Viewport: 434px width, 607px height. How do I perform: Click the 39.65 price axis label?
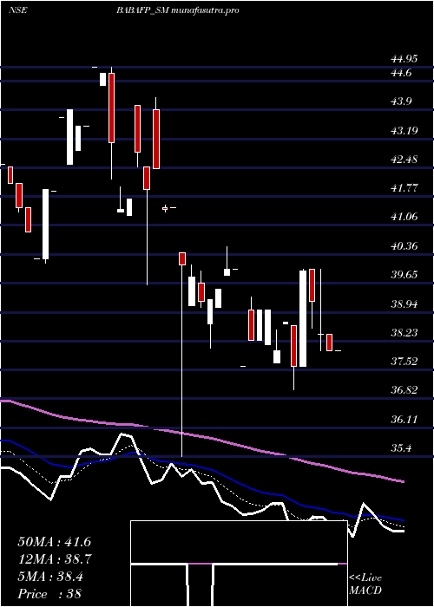(404, 275)
